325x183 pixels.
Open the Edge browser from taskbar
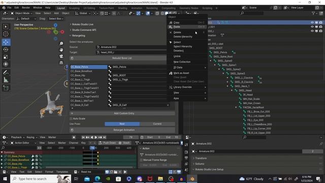pyautogui.click(x=97, y=178)
